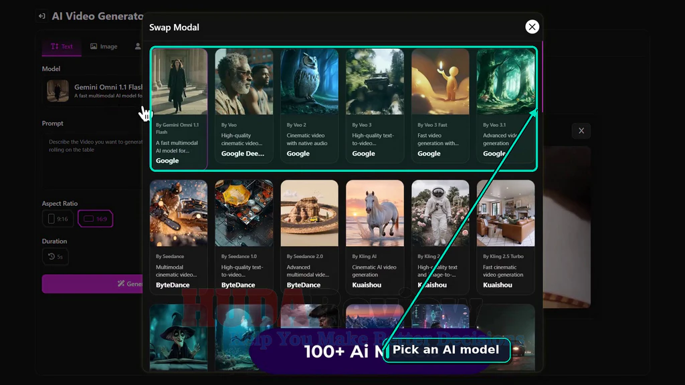Open the current model selector Gemini Omni 1.1 Flash
This screenshot has width=685, height=385.
point(93,91)
